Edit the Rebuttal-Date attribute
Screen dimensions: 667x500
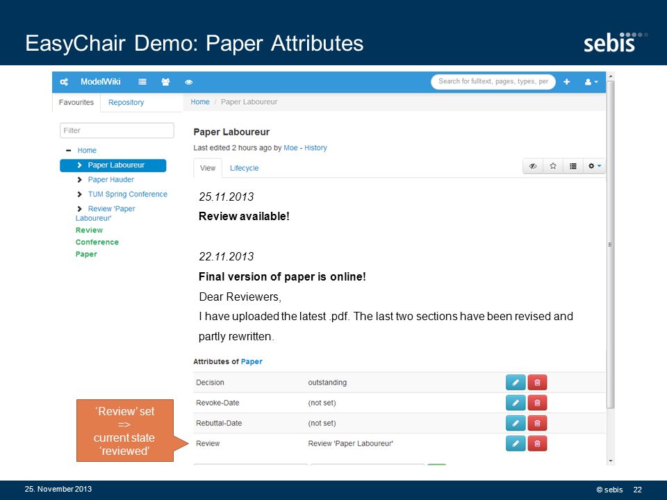(x=516, y=423)
